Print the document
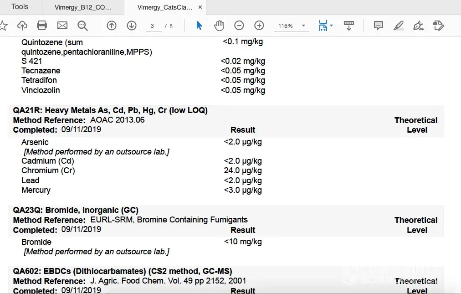Screen dimensions: 461x294 tap(42, 26)
